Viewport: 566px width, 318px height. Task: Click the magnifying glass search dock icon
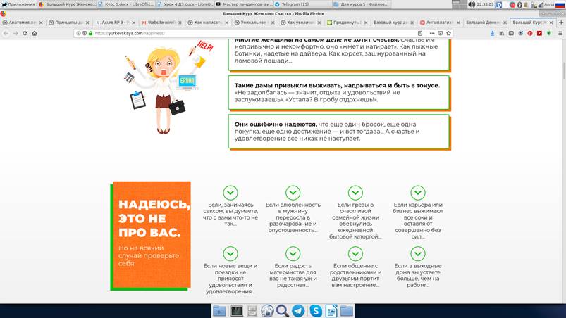[283, 310]
